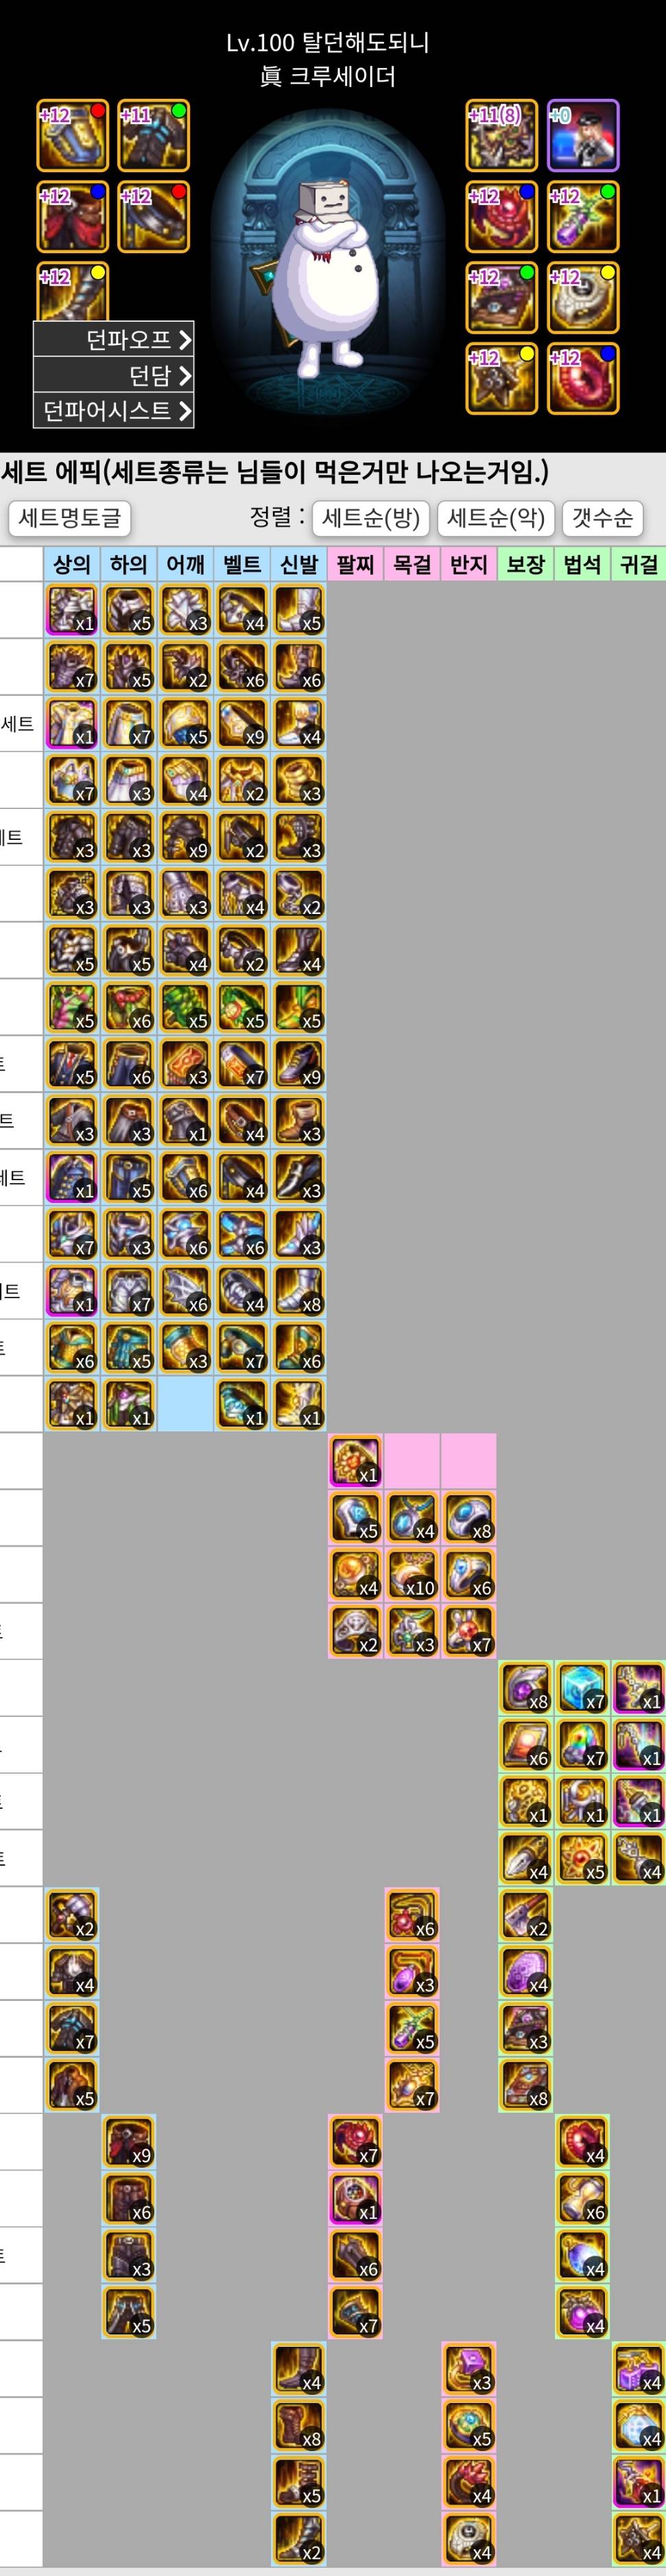Expand the 던파어시스트 chevron link
The height and width of the screenshot is (2576, 666).
tap(114, 410)
